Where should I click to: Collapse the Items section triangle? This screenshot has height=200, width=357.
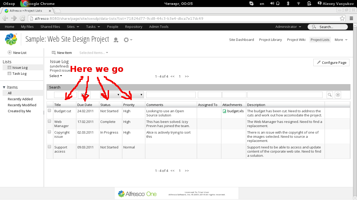pyautogui.click(x=4, y=87)
